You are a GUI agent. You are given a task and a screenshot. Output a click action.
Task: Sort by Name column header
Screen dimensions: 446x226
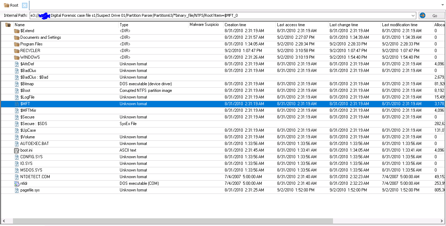pos(66,25)
